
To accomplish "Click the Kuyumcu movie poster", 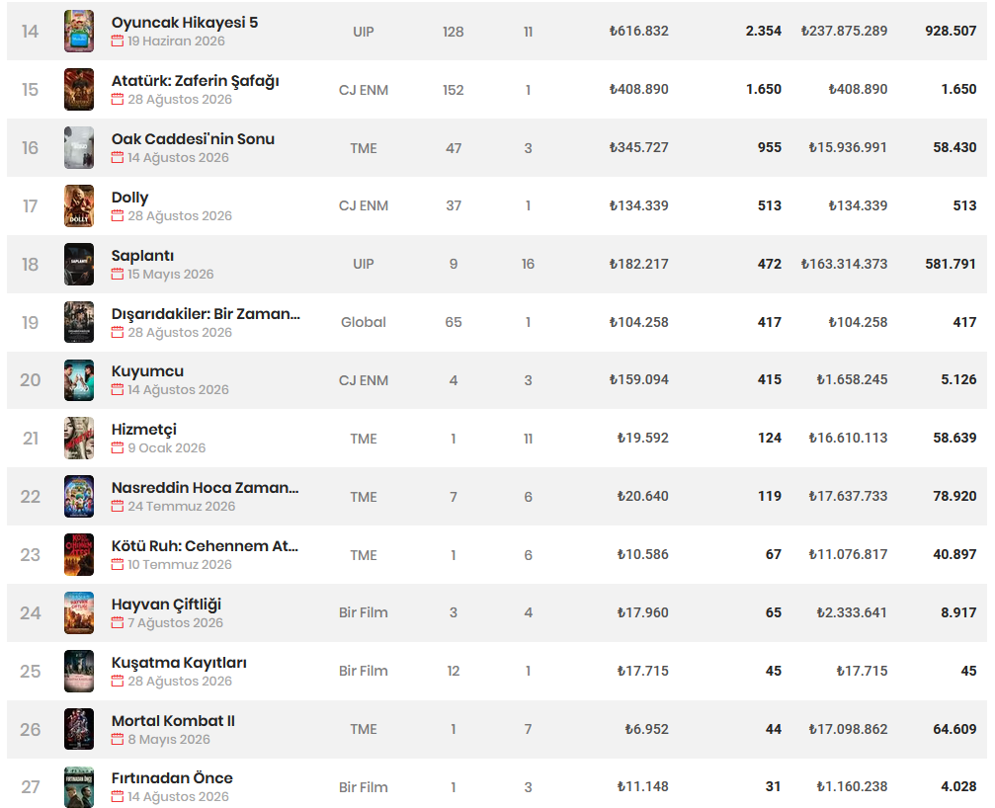I will tap(79, 380).
